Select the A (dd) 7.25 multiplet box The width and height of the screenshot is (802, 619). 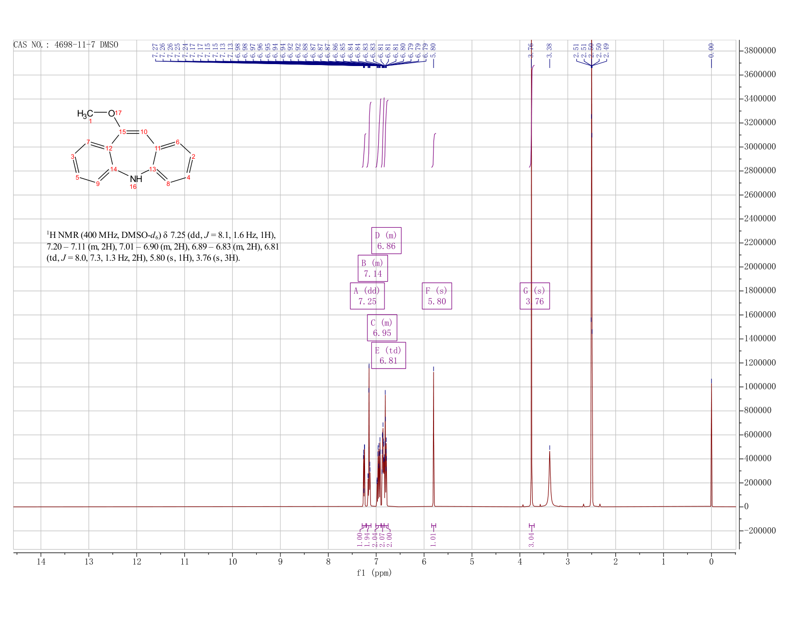click(x=367, y=296)
